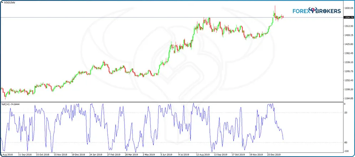This screenshot has height=157, width=355.
Task: Click the 17 Oct 2019 date marker
Action: [239, 155]
